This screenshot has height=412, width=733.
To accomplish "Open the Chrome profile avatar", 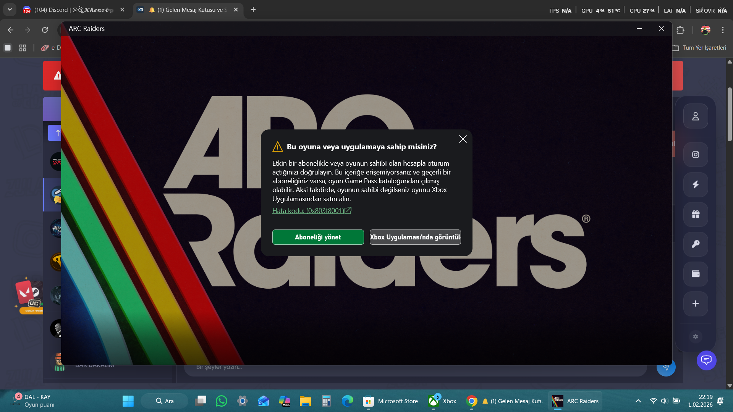I will point(705,30).
